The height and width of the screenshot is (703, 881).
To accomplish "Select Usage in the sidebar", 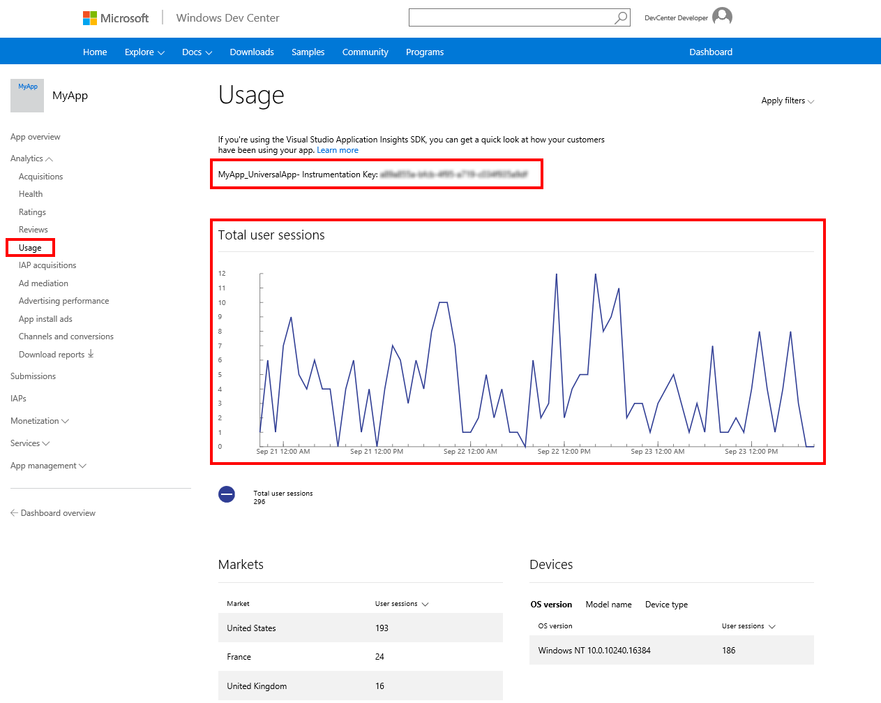I will [30, 248].
